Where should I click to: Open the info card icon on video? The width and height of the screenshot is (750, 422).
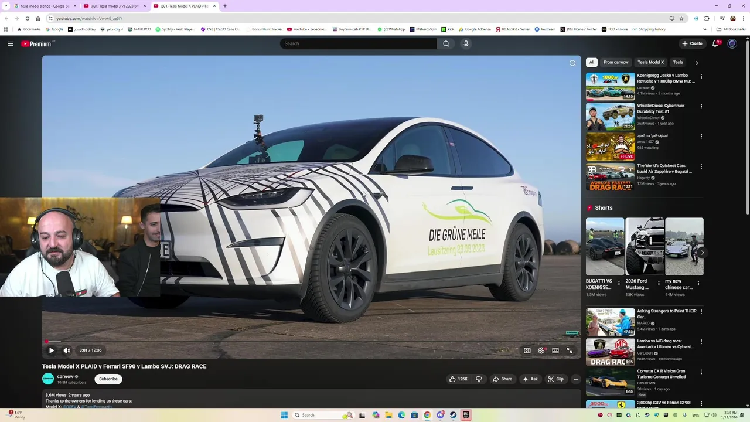coord(572,63)
